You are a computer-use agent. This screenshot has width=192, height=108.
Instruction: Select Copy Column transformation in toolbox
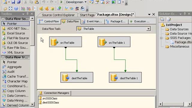(x=16, y=91)
